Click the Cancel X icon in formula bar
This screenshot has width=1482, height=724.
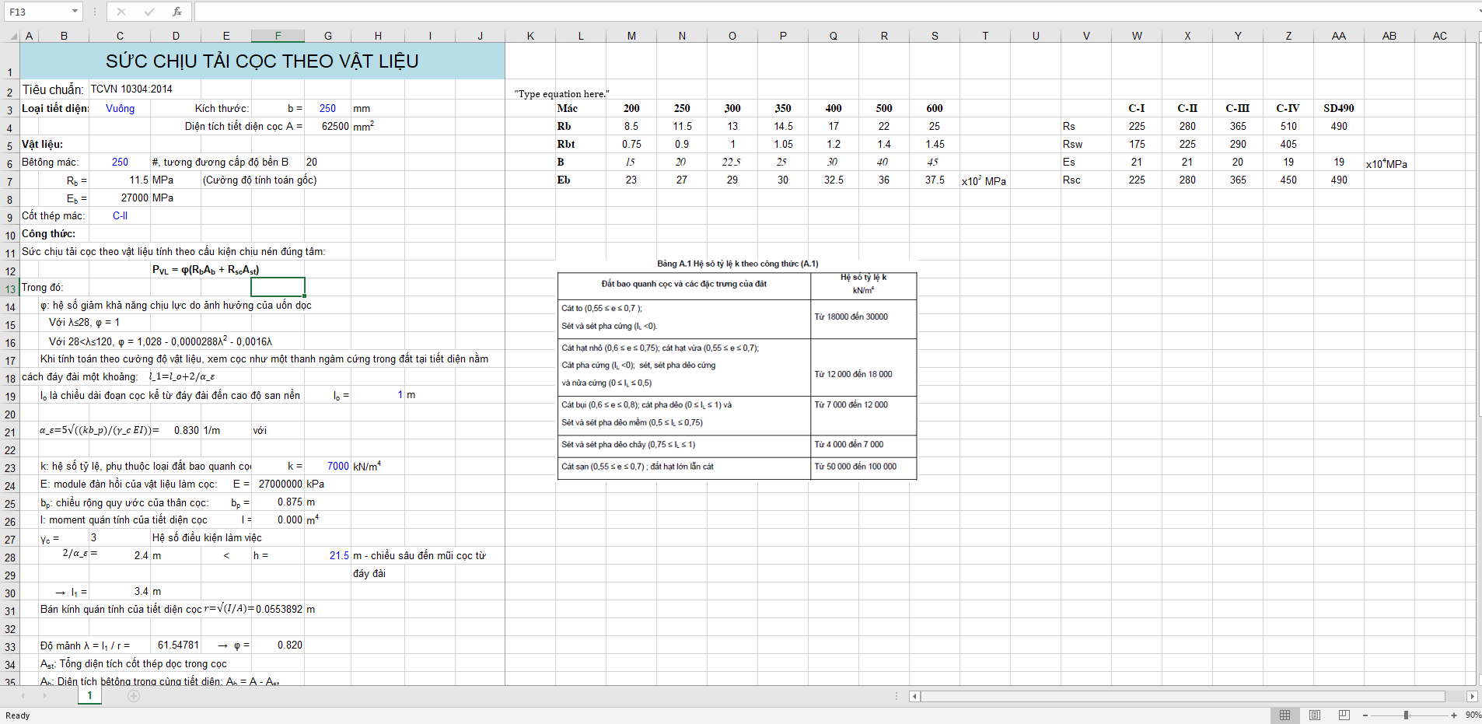(x=121, y=12)
